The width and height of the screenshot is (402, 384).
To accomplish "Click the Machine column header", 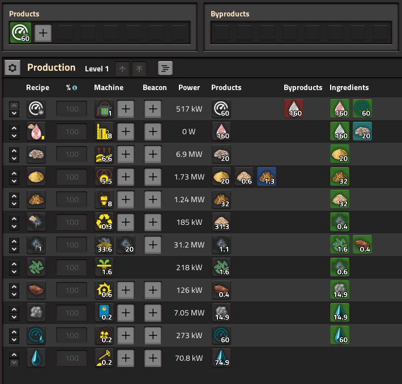I will tap(109, 87).
